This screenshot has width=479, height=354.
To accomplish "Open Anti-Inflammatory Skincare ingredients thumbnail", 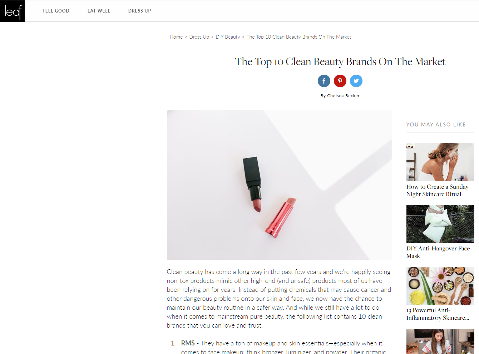I will (440, 286).
